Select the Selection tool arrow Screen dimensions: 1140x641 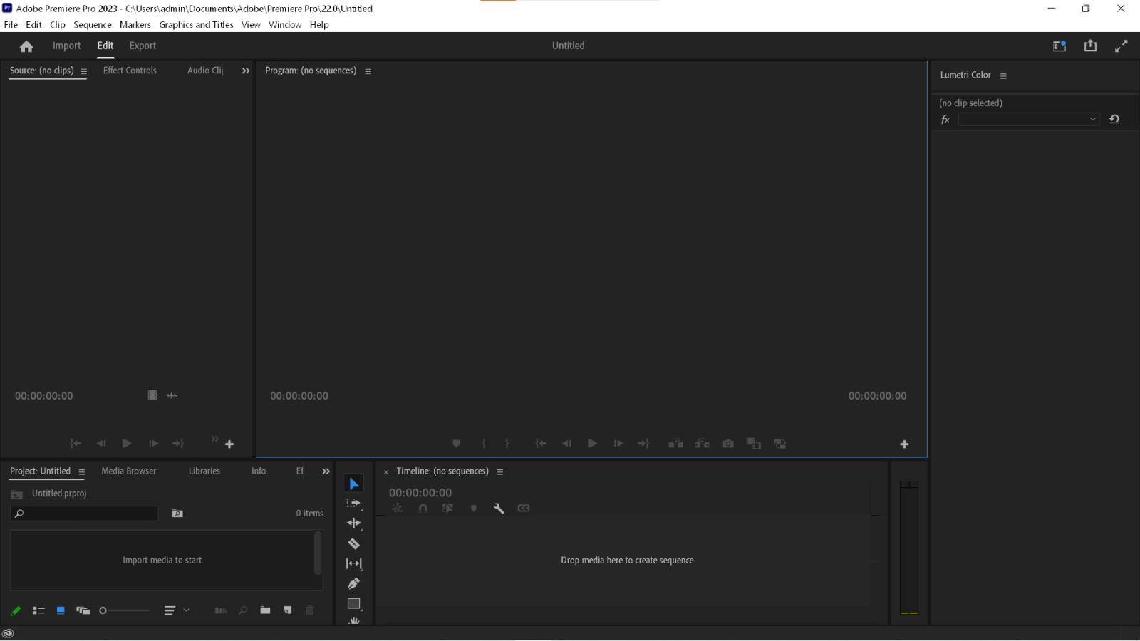[x=354, y=484]
